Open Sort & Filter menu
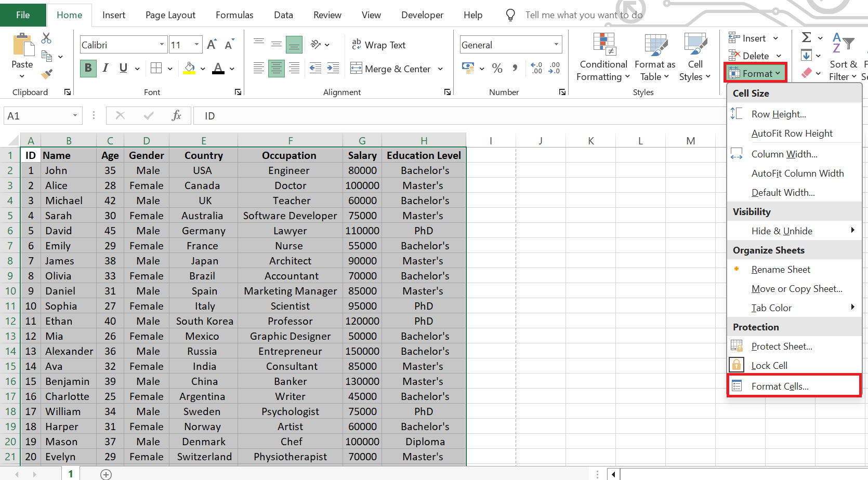This screenshot has height=480, width=868. tap(843, 57)
